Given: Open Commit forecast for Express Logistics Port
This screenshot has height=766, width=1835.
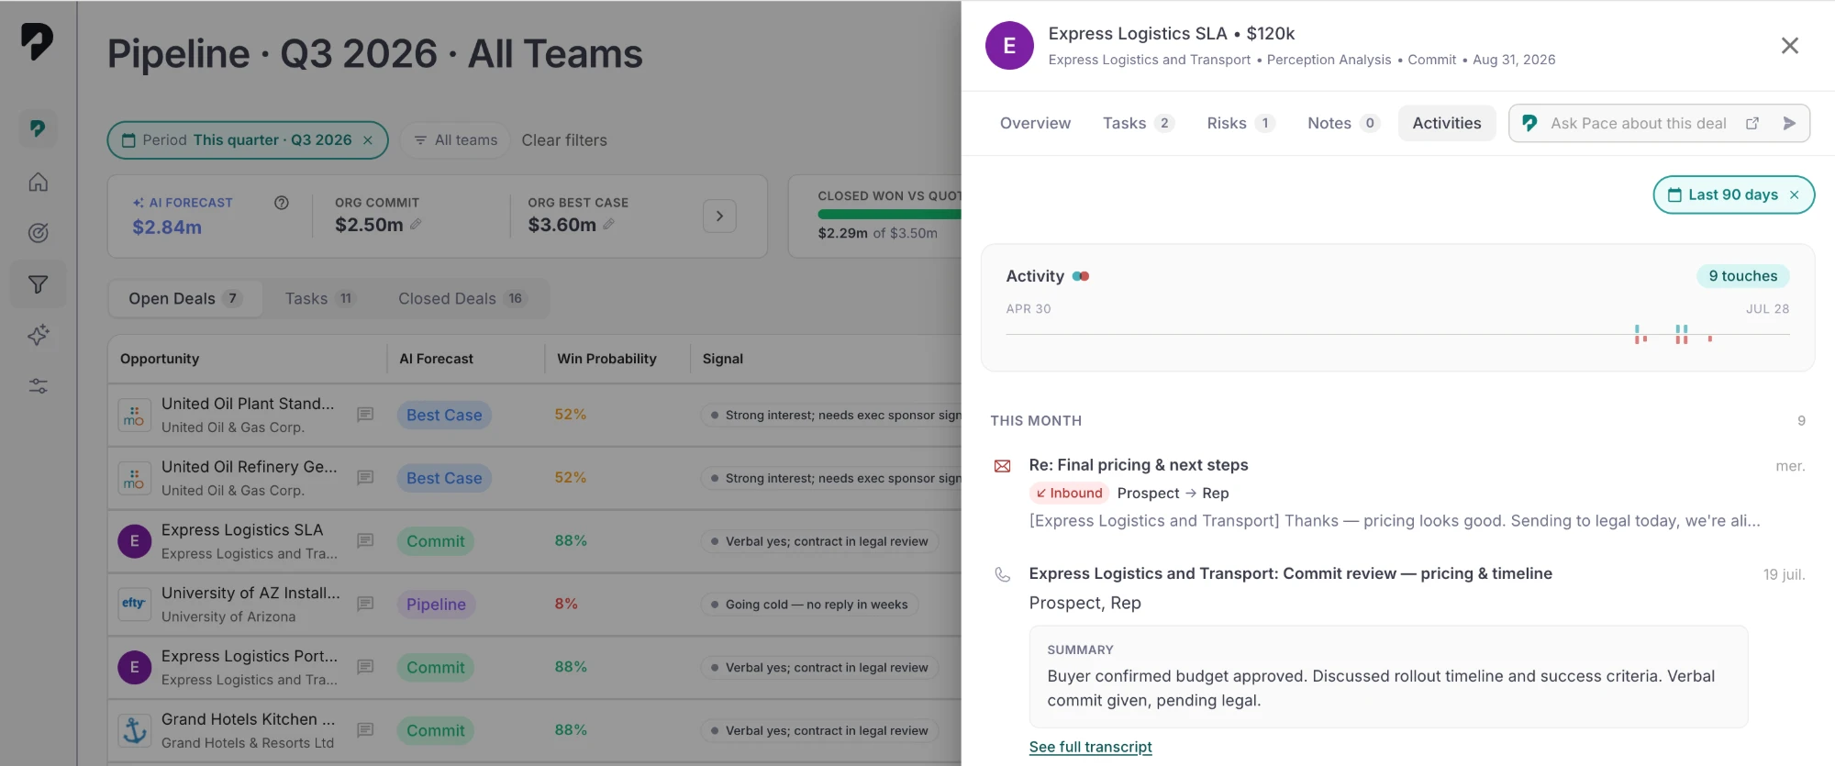Looking at the screenshot, I should (436, 668).
